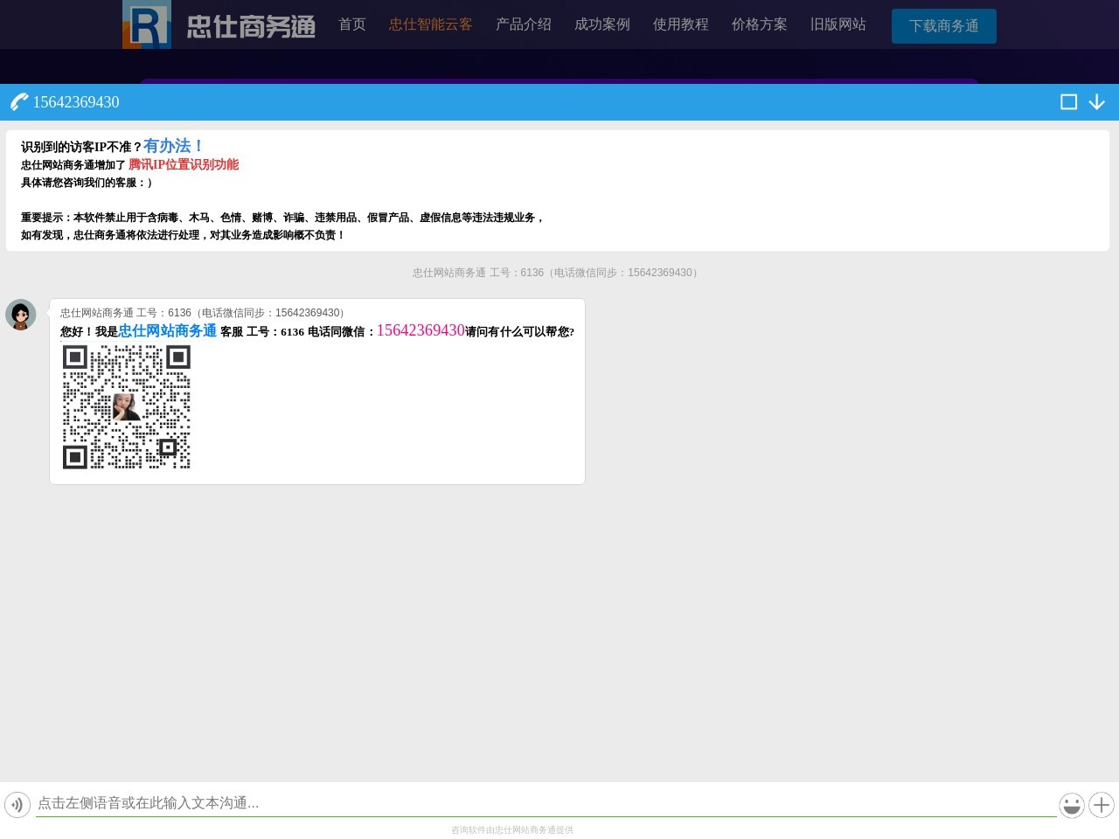Open the WeChat QR code image
The width and height of the screenshot is (1119, 839).
click(x=127, y=407)
